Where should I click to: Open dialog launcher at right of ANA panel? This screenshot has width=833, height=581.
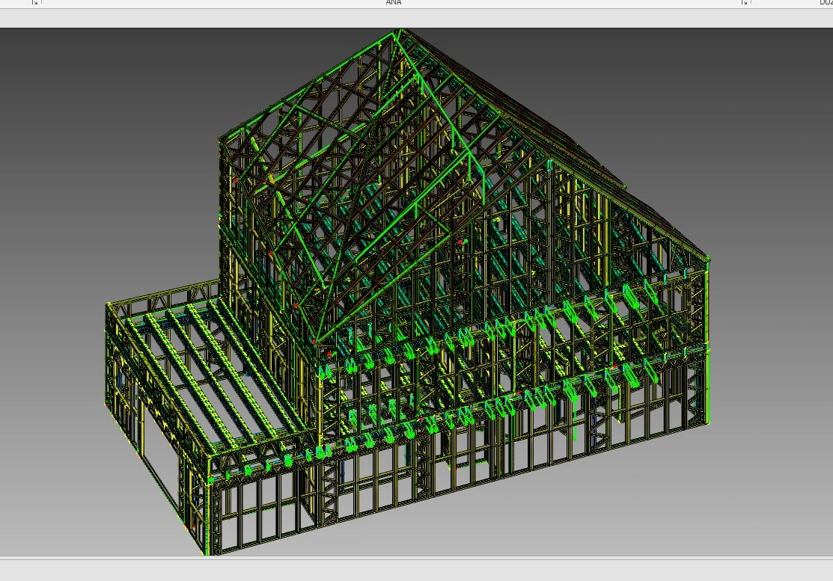[x=744, y=3]
